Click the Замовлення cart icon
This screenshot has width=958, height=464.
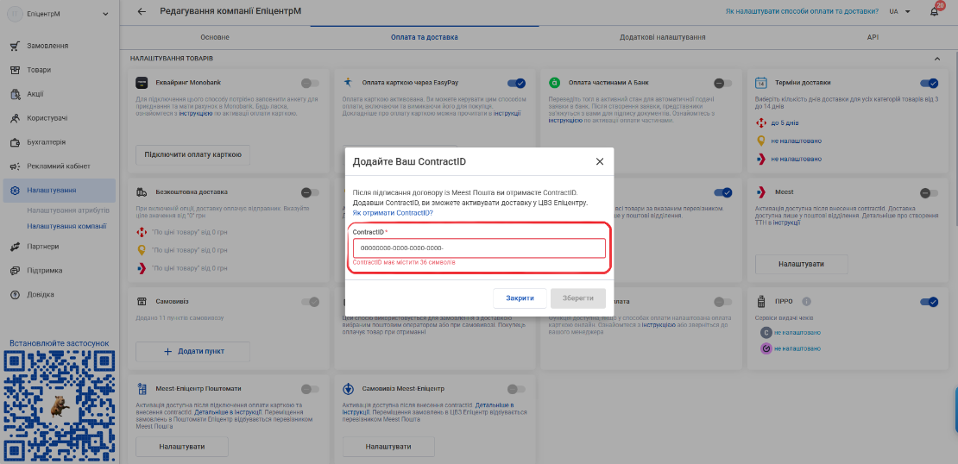coord(16,46)
